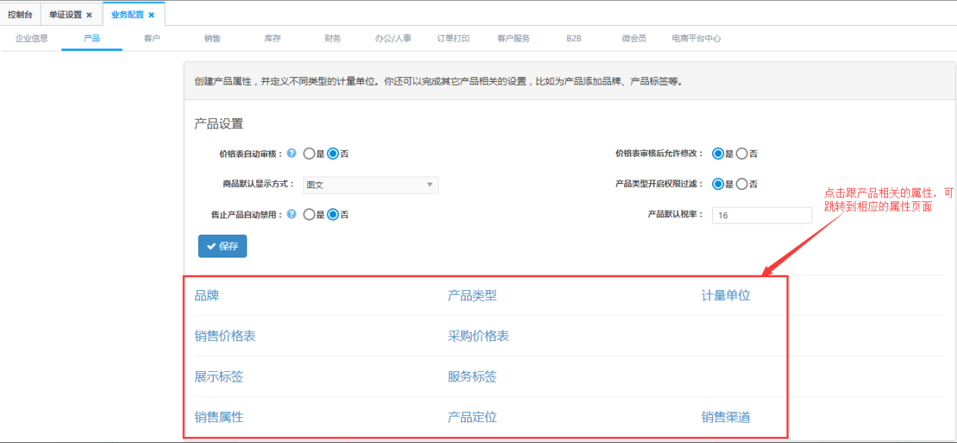Open the 计量单位 link
This screenshot has height=443, width=957.
[726, 295]
